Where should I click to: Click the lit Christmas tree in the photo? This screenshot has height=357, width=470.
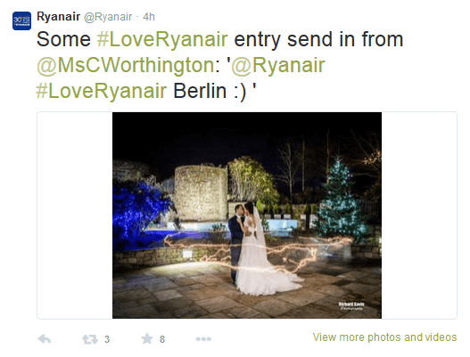pyautogui.click(x=340, y=200)
